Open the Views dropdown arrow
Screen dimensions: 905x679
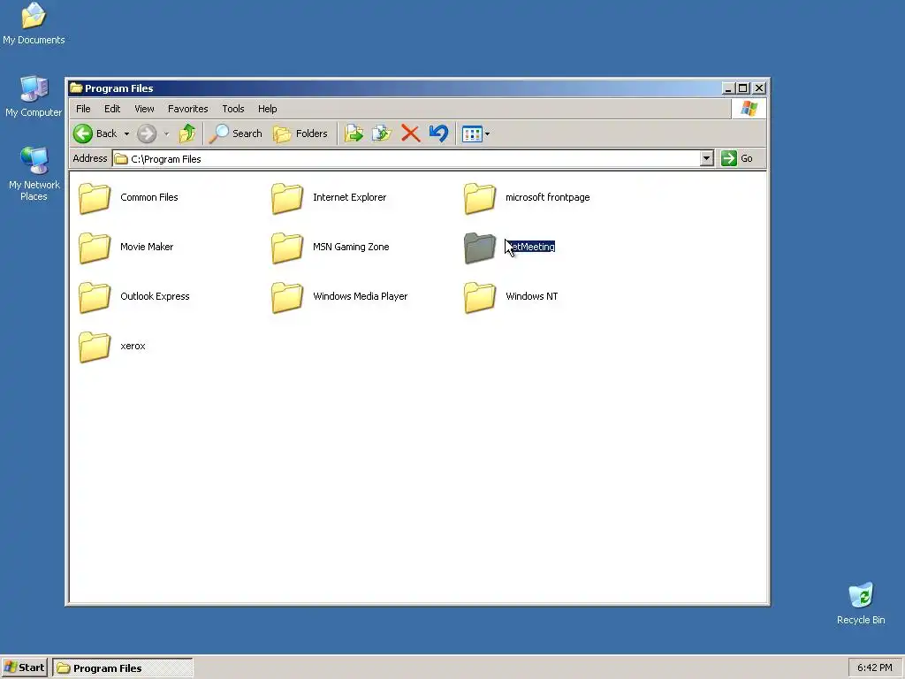pyautogui.click(x=488, y=134)
